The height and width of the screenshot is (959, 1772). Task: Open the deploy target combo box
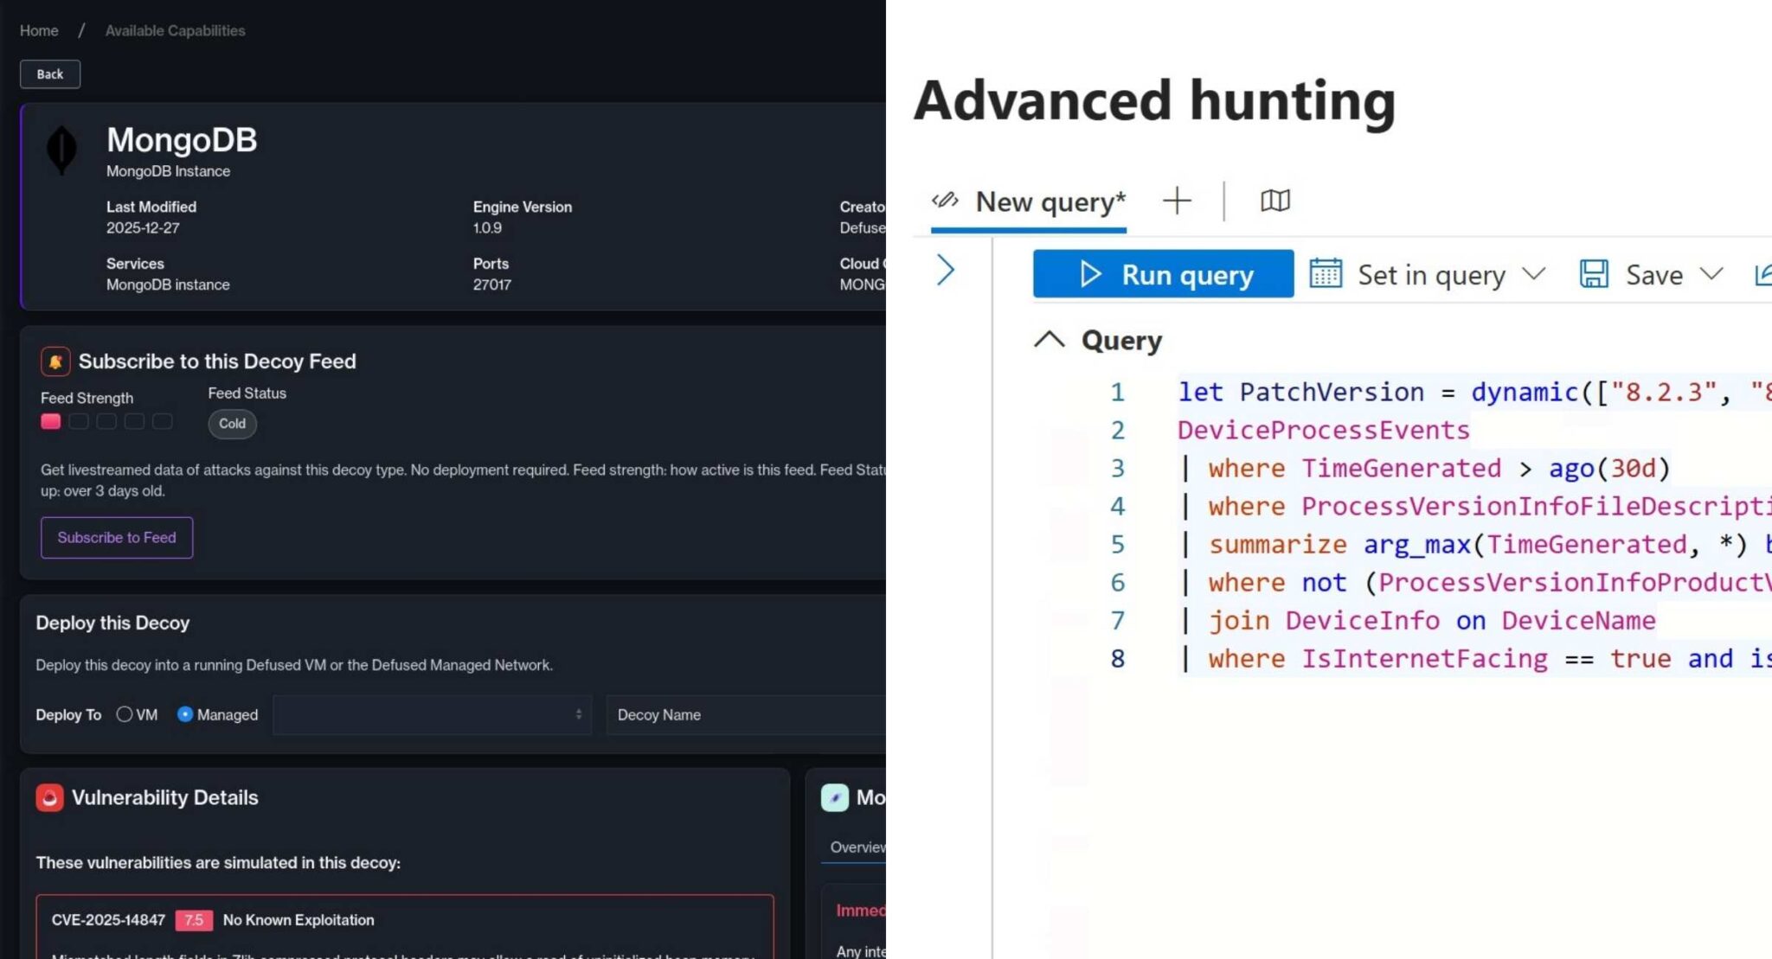coord(433,714)
